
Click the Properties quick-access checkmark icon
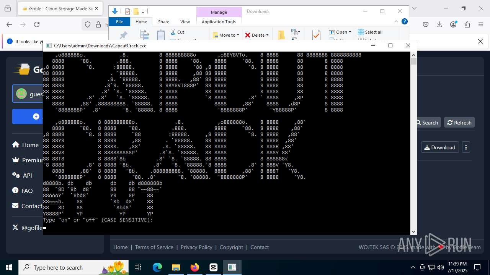[x=127, y=11]
